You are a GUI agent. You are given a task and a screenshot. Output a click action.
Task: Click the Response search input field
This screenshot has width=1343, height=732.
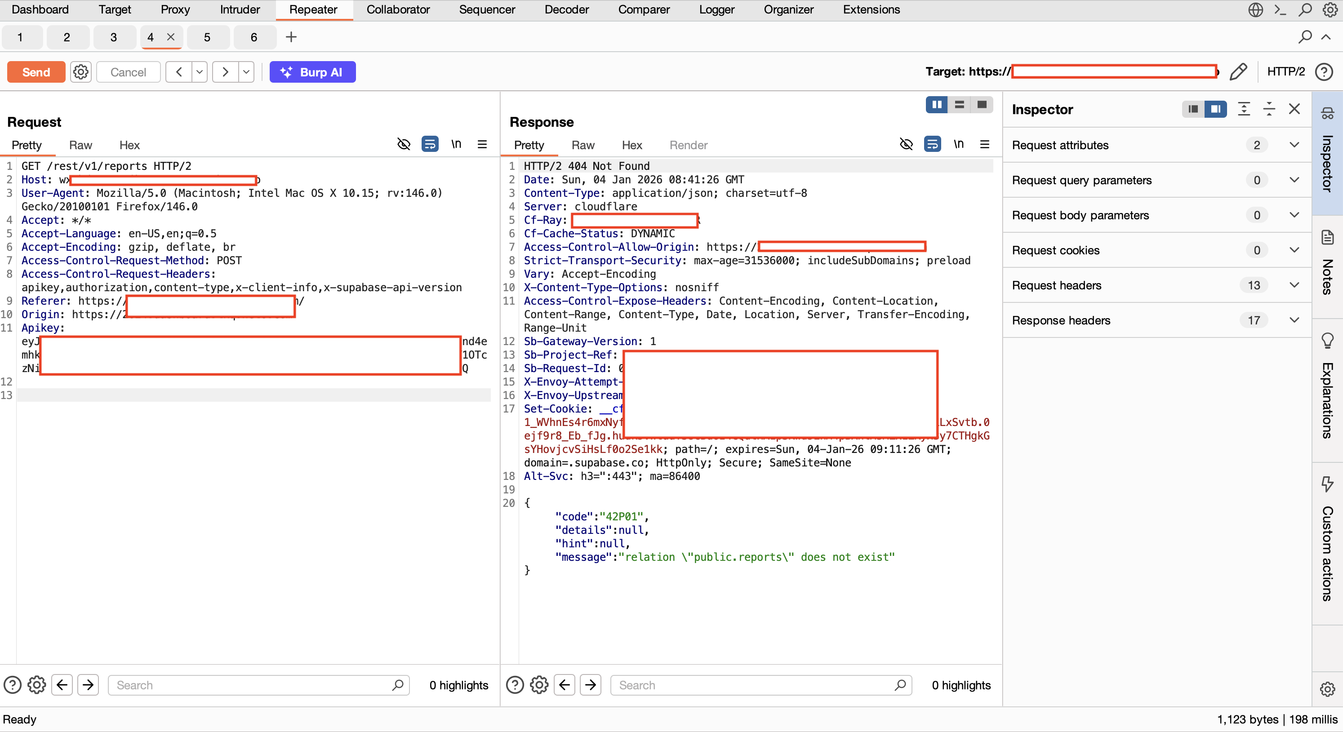point(761,685)
